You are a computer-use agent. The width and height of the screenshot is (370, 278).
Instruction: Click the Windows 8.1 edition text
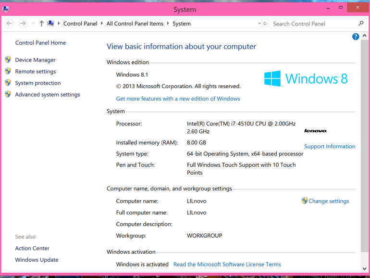[x=132, y=75]
